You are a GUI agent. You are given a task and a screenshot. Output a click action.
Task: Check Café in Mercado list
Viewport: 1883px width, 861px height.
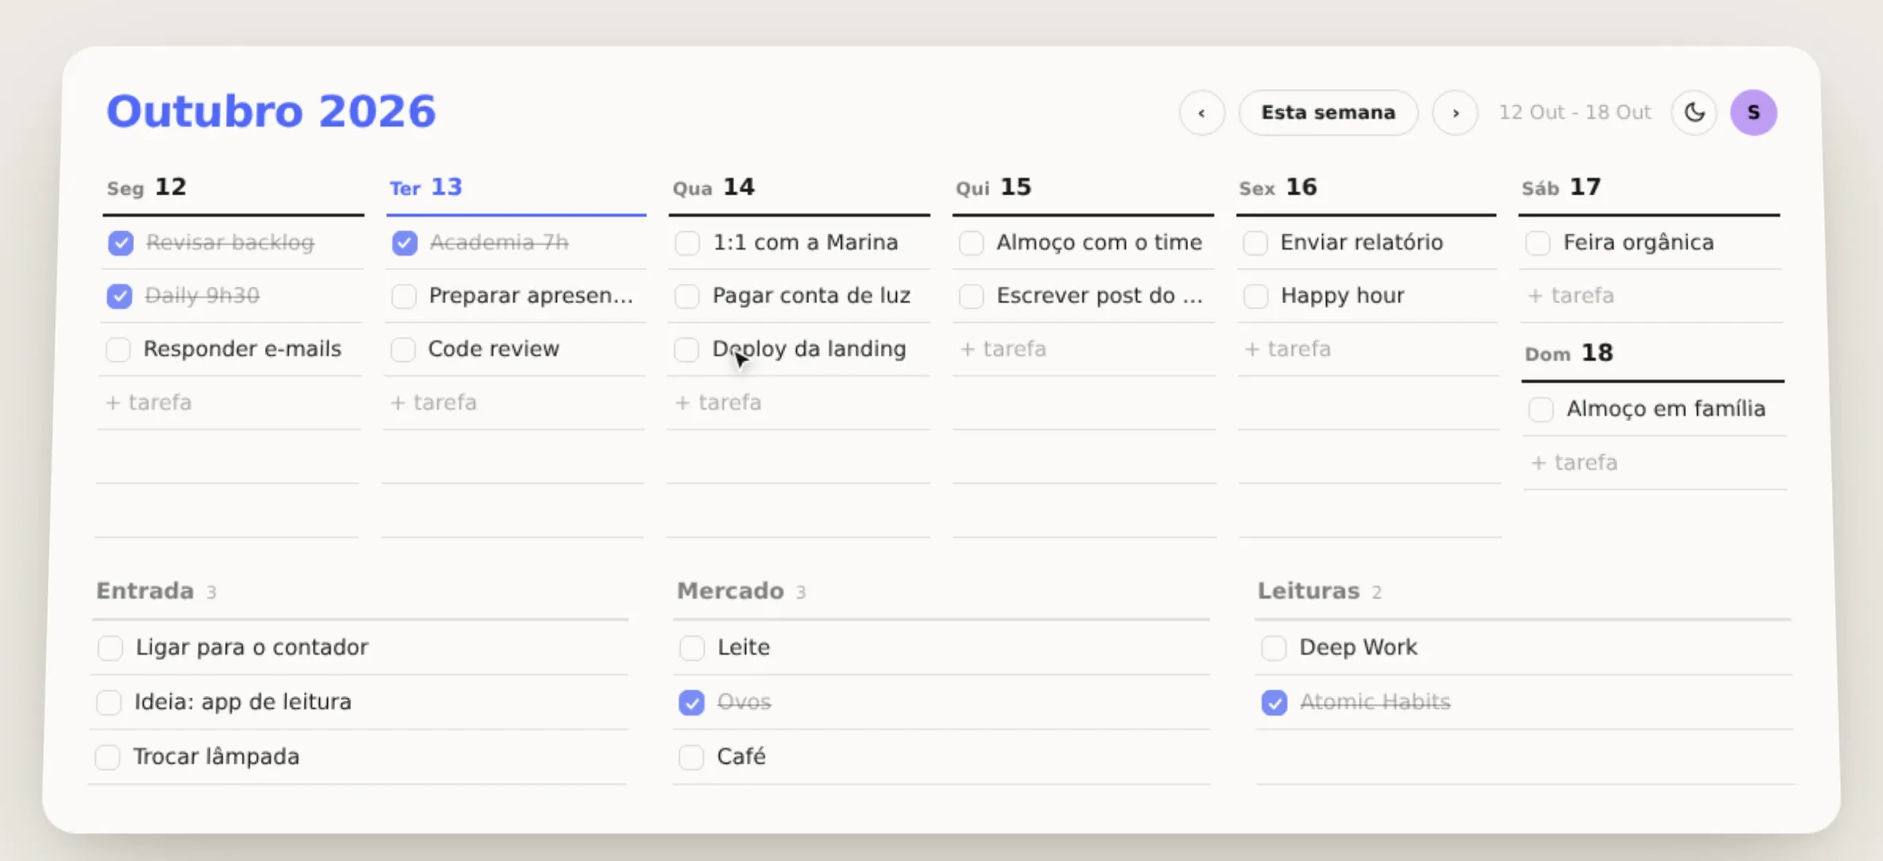pos(691,757)
